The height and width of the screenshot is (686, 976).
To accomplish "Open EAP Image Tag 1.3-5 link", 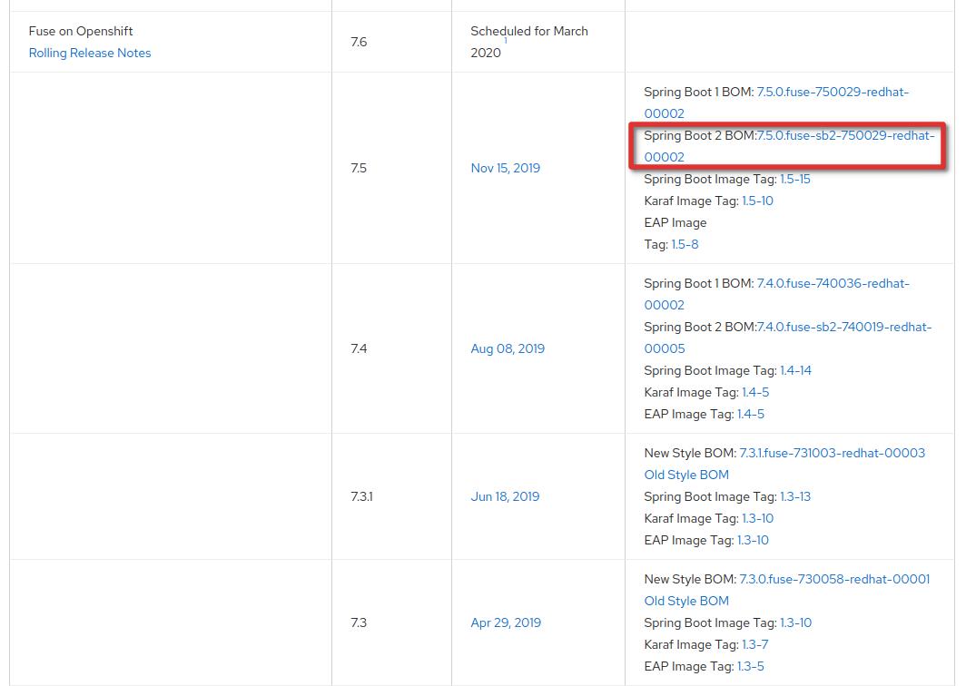I will pyautogui.click(x=750, y=666).
